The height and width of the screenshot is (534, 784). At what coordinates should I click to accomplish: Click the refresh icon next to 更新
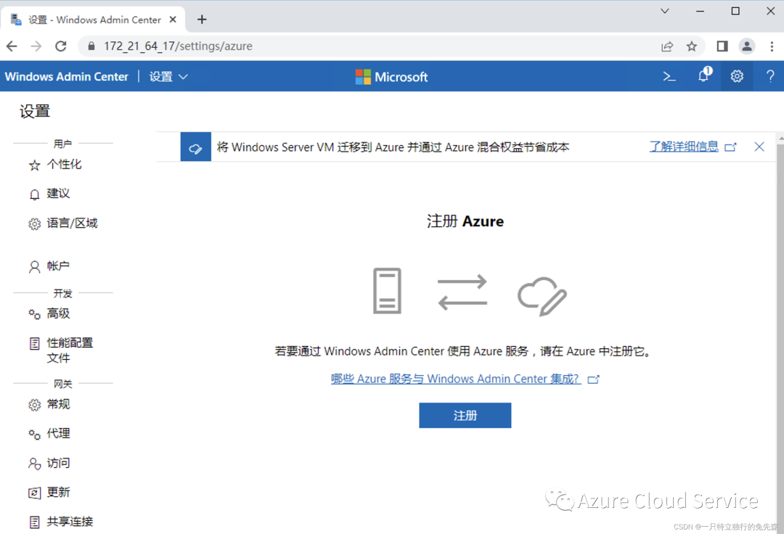click(x=34, y=493)
